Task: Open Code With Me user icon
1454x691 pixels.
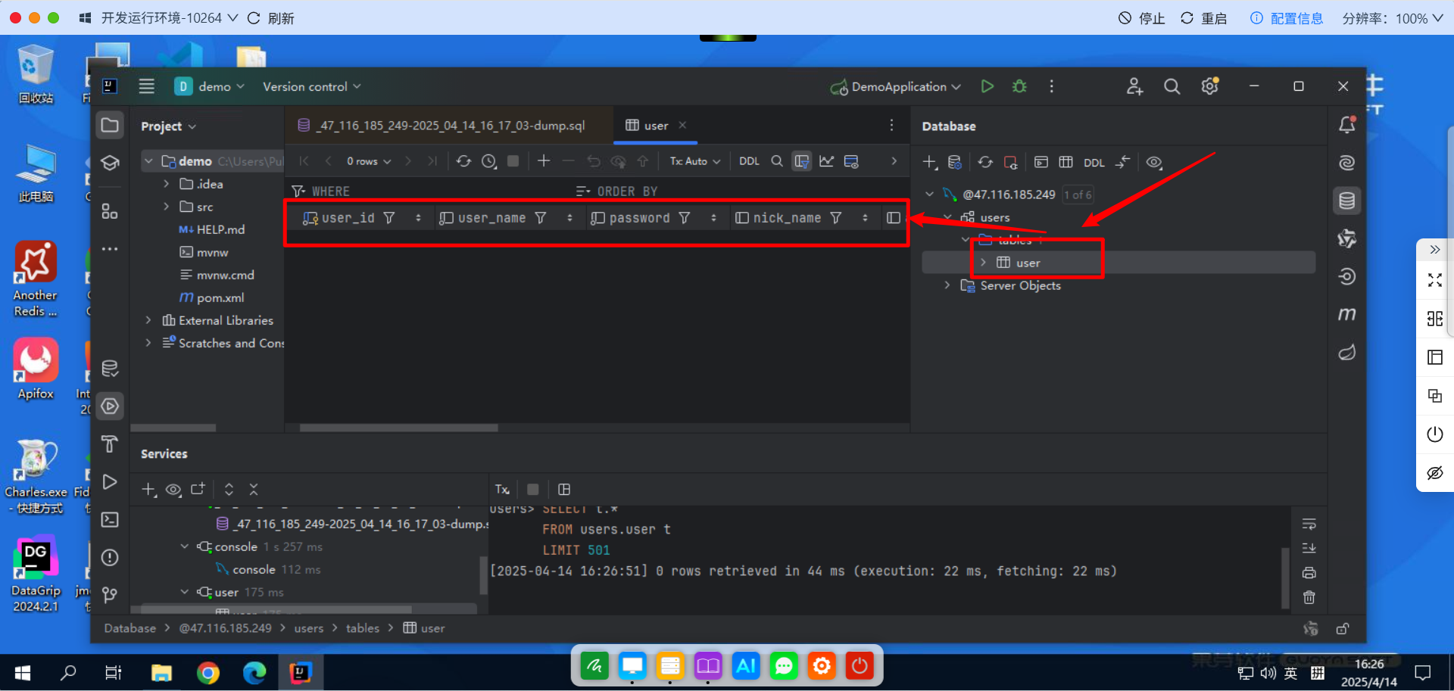Action: click(x=1134, y=86)
